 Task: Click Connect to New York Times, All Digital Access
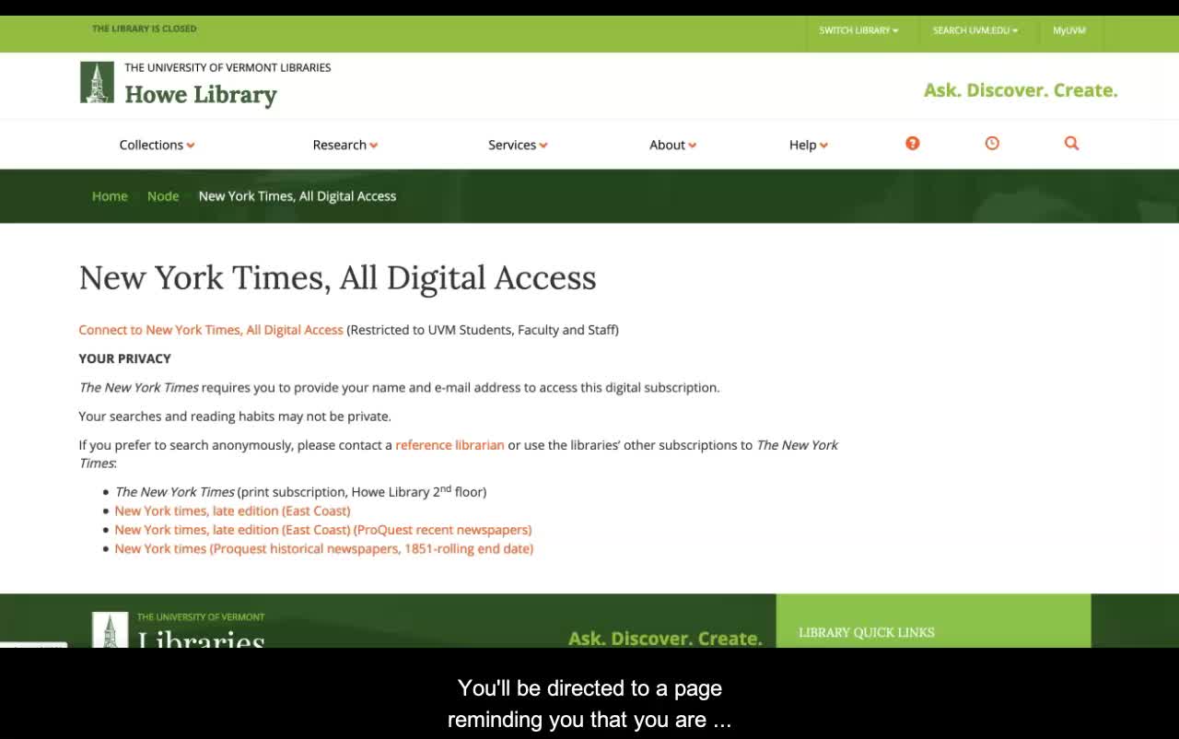pos(211,330)
